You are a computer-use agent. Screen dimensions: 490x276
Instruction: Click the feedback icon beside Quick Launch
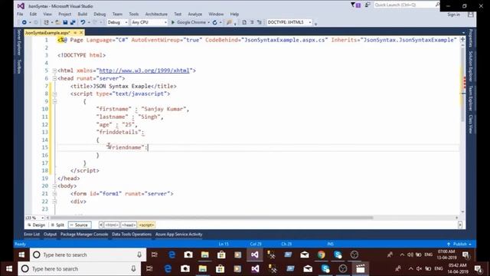(367, 5)
